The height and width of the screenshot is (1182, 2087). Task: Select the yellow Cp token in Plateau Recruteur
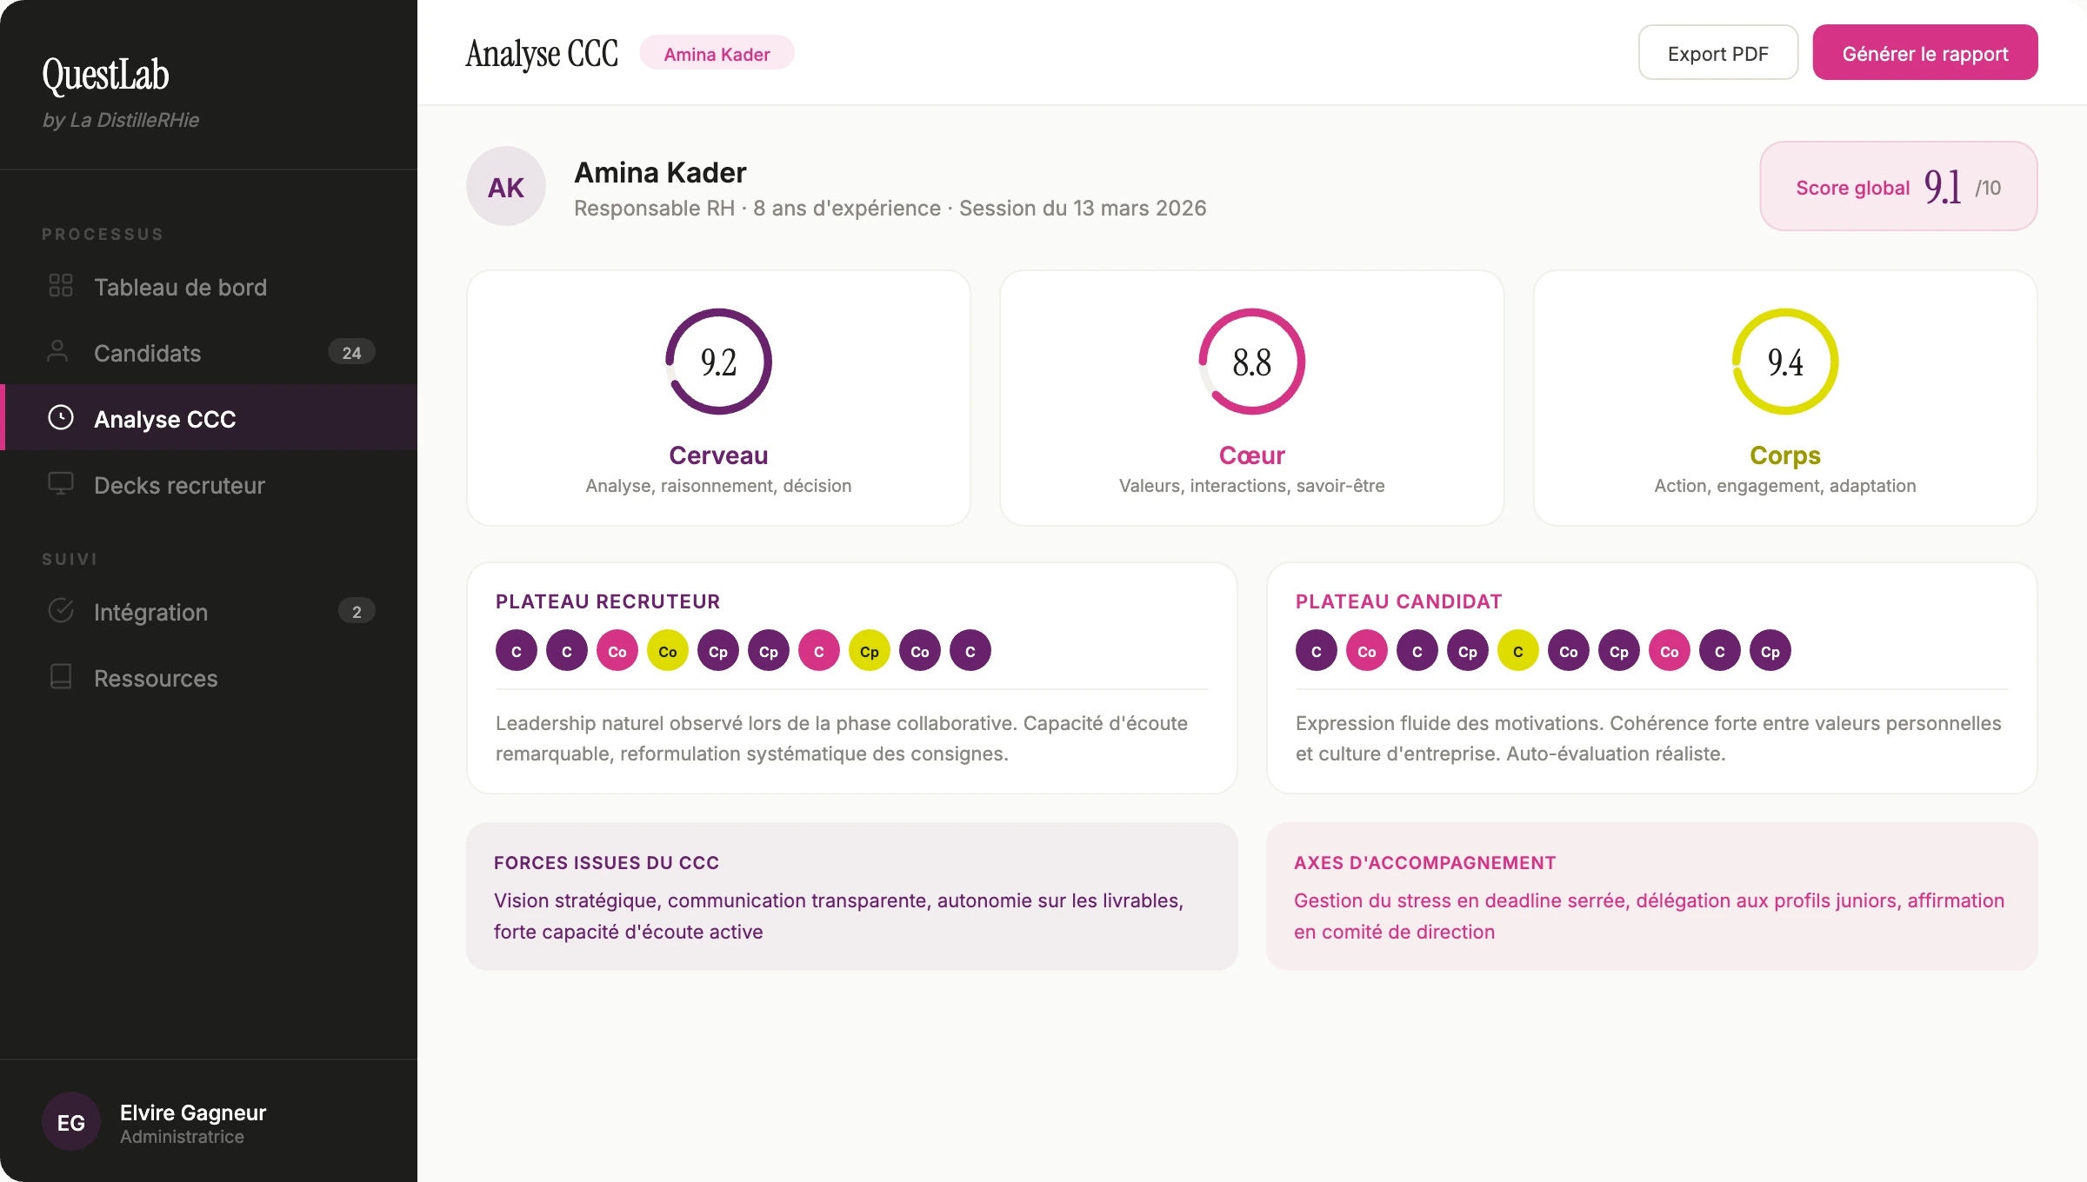(x=869, y=650)
